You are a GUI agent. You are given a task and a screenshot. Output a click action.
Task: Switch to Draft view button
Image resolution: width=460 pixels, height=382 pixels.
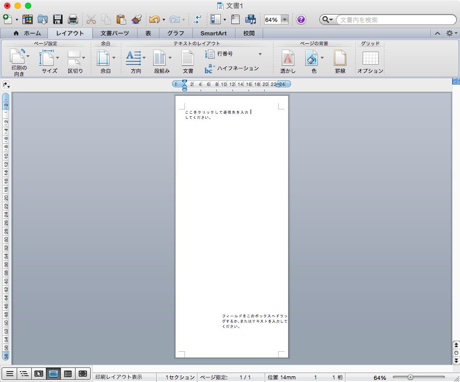click(10, 374)
